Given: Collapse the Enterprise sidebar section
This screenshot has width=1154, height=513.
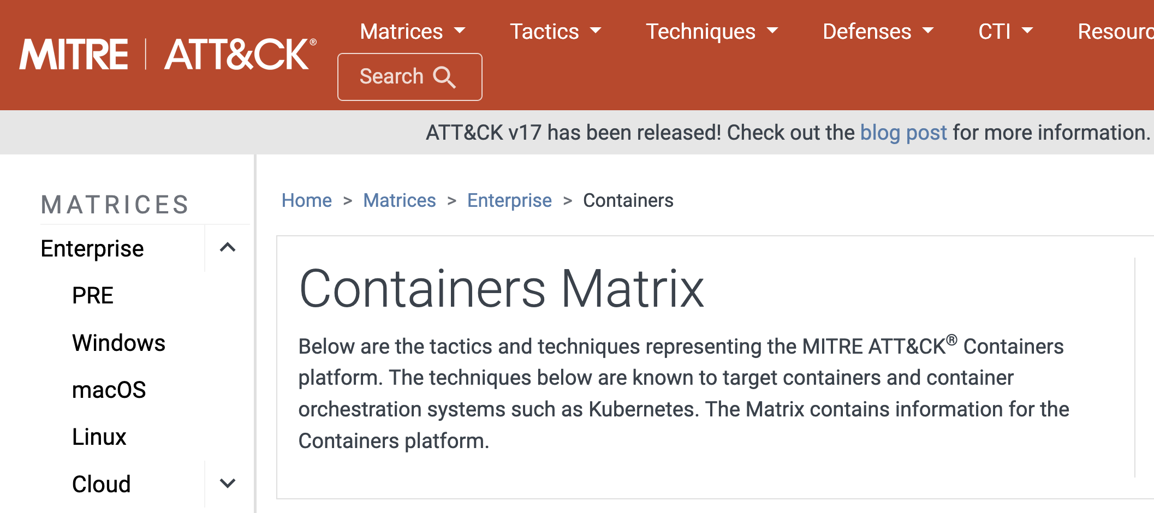Looking at the screenshot, I should pyautogui.click(x=228, y=248).
